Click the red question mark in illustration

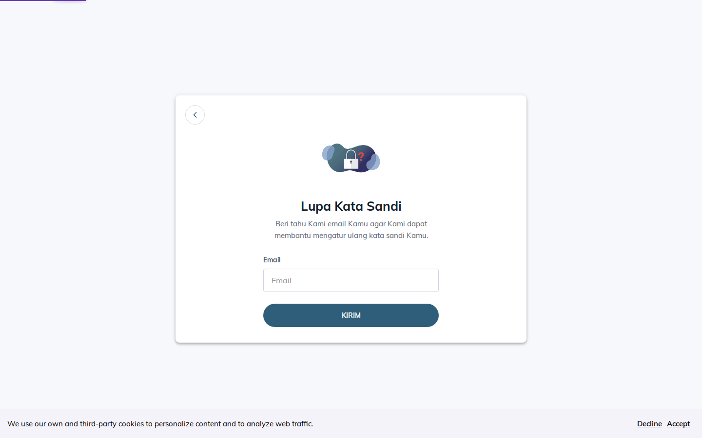[x=361, y=157]
